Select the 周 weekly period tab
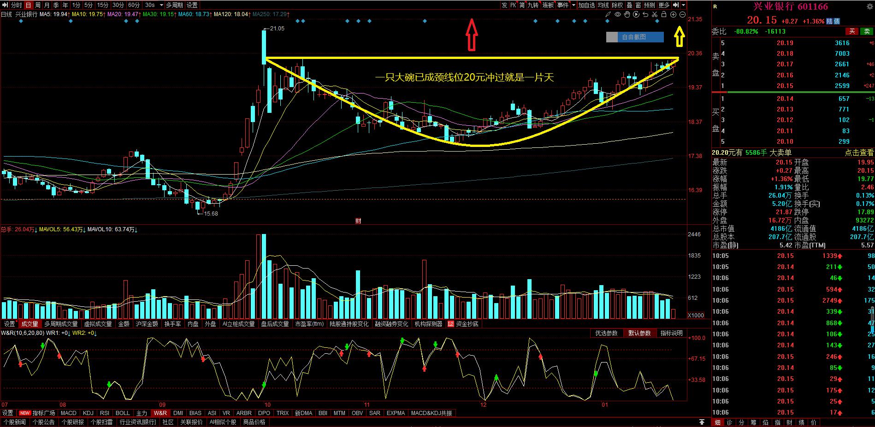Image resolution: width=875 pixels, height=427 pixels. 38,5
